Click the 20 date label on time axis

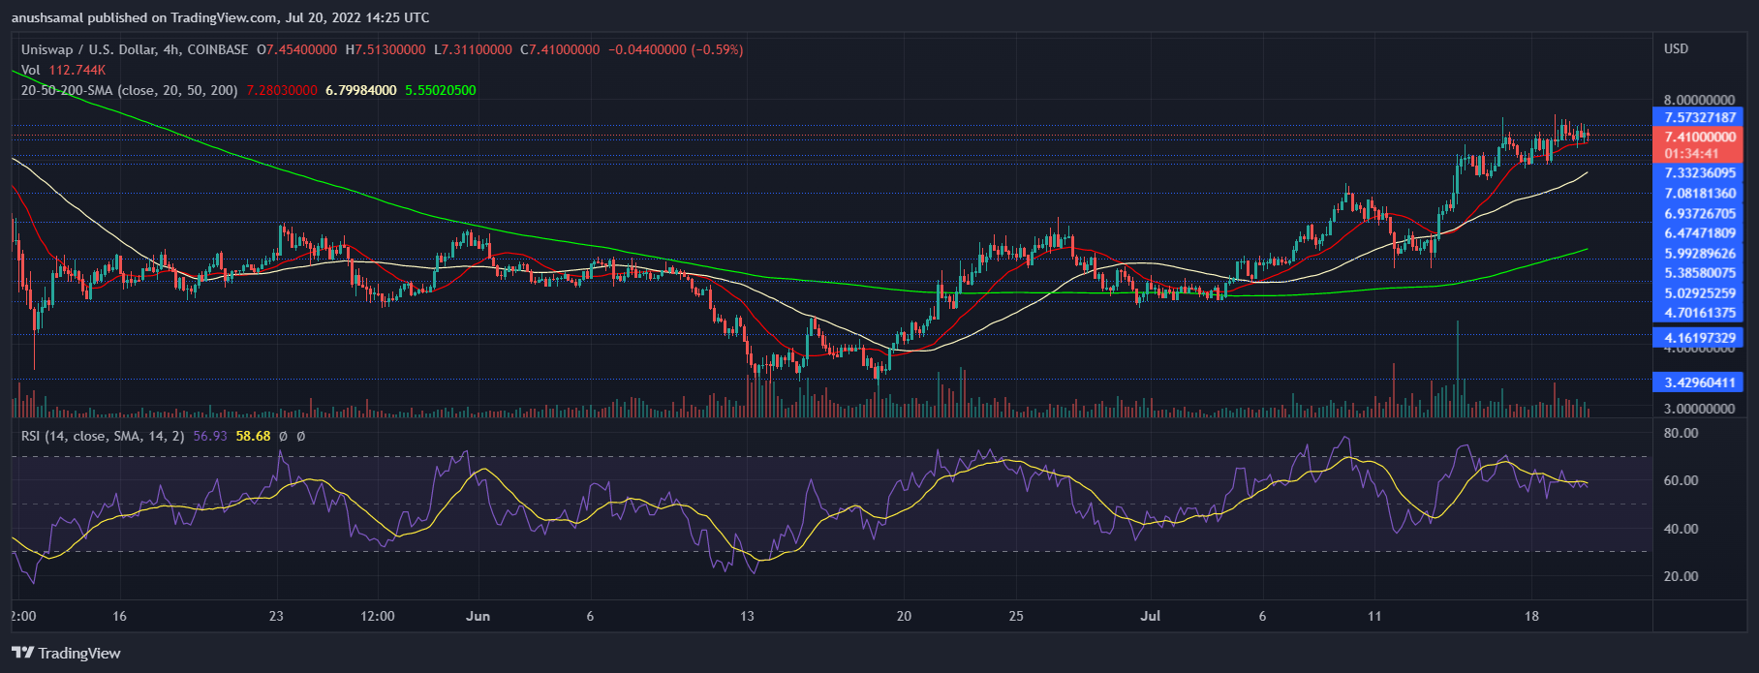click(904, 616)
